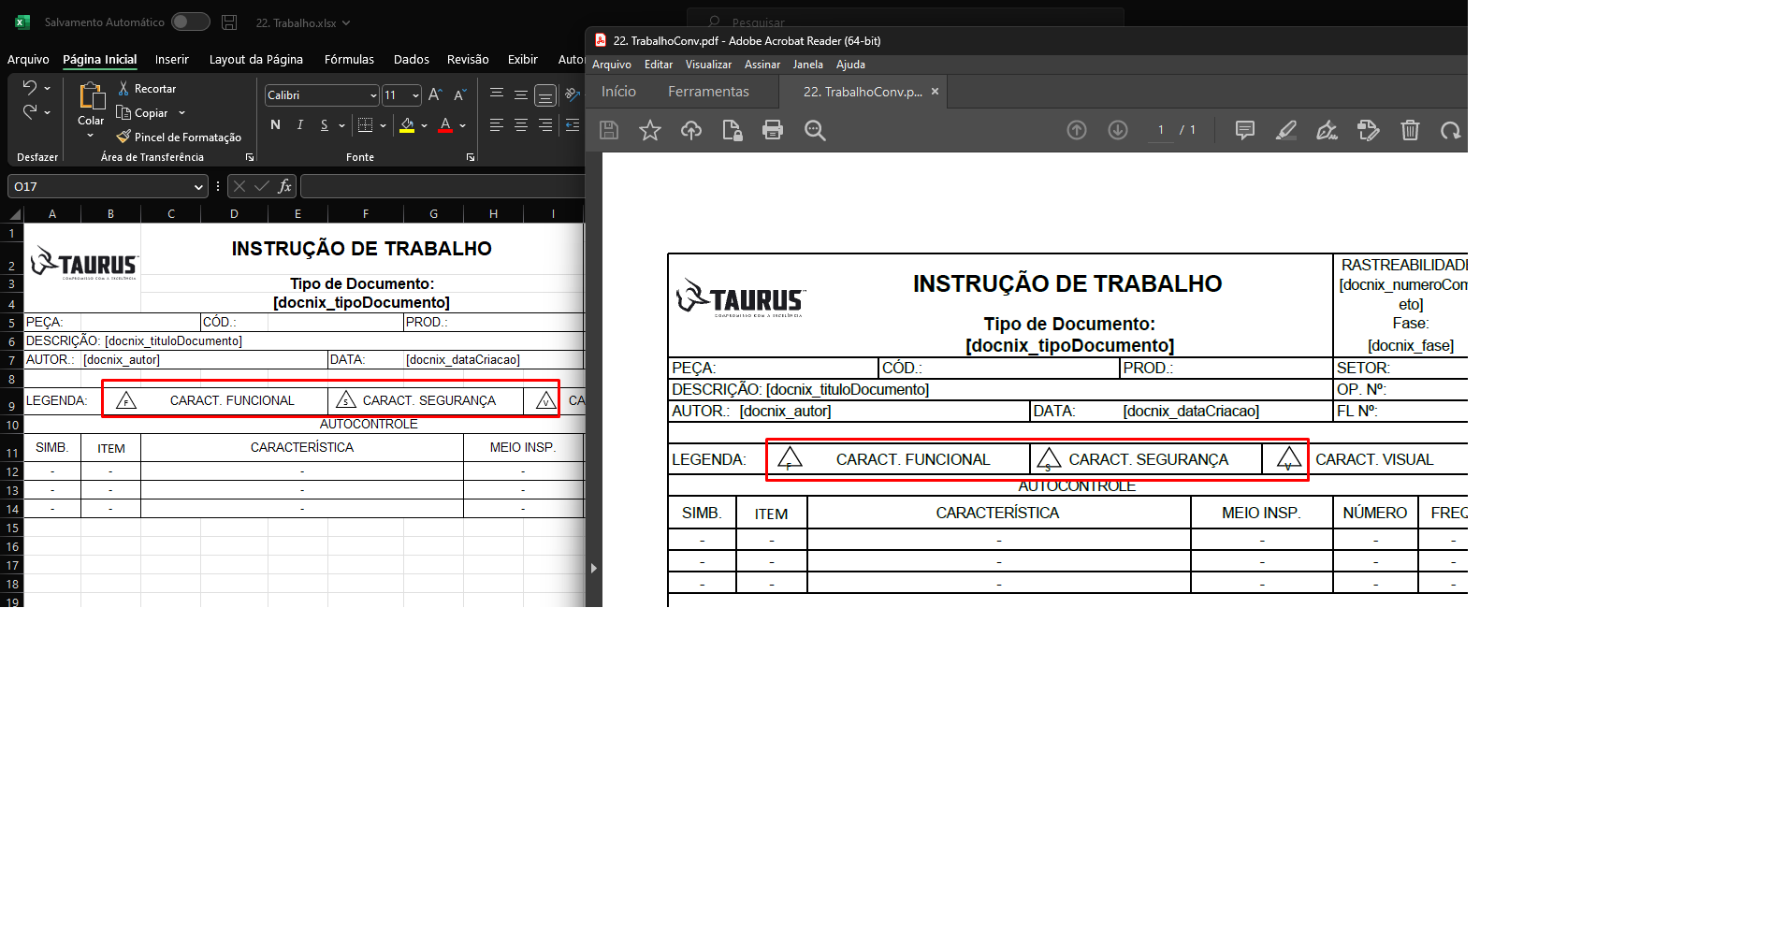Go to next page arrow in Acrobat
This screenshot has height=941, width=1770.
tap(1118, 130)
